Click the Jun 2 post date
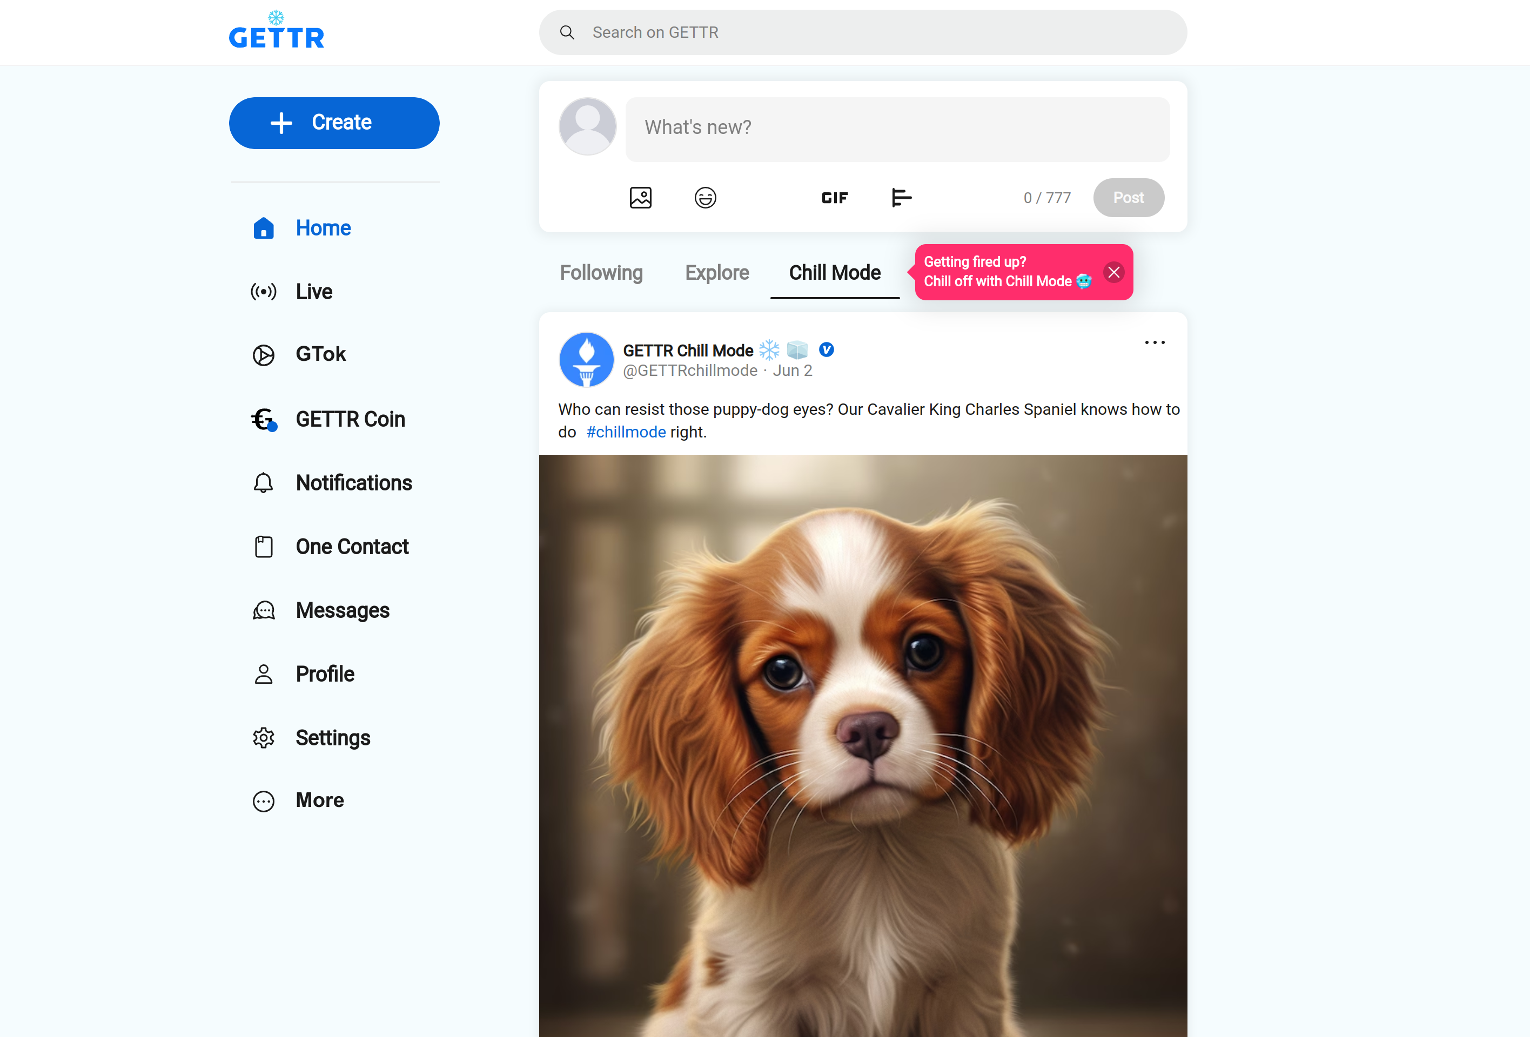Image resolution: width=1530 pixels, height=1037 pixels. pyautogui.click(x=792, y=371)
